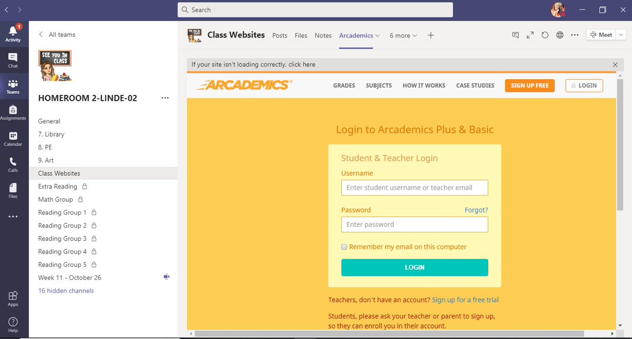The height and width of the screenshot is (339, 632).
Task: Open the website in browser globe icon
Action: coord(560,35)
